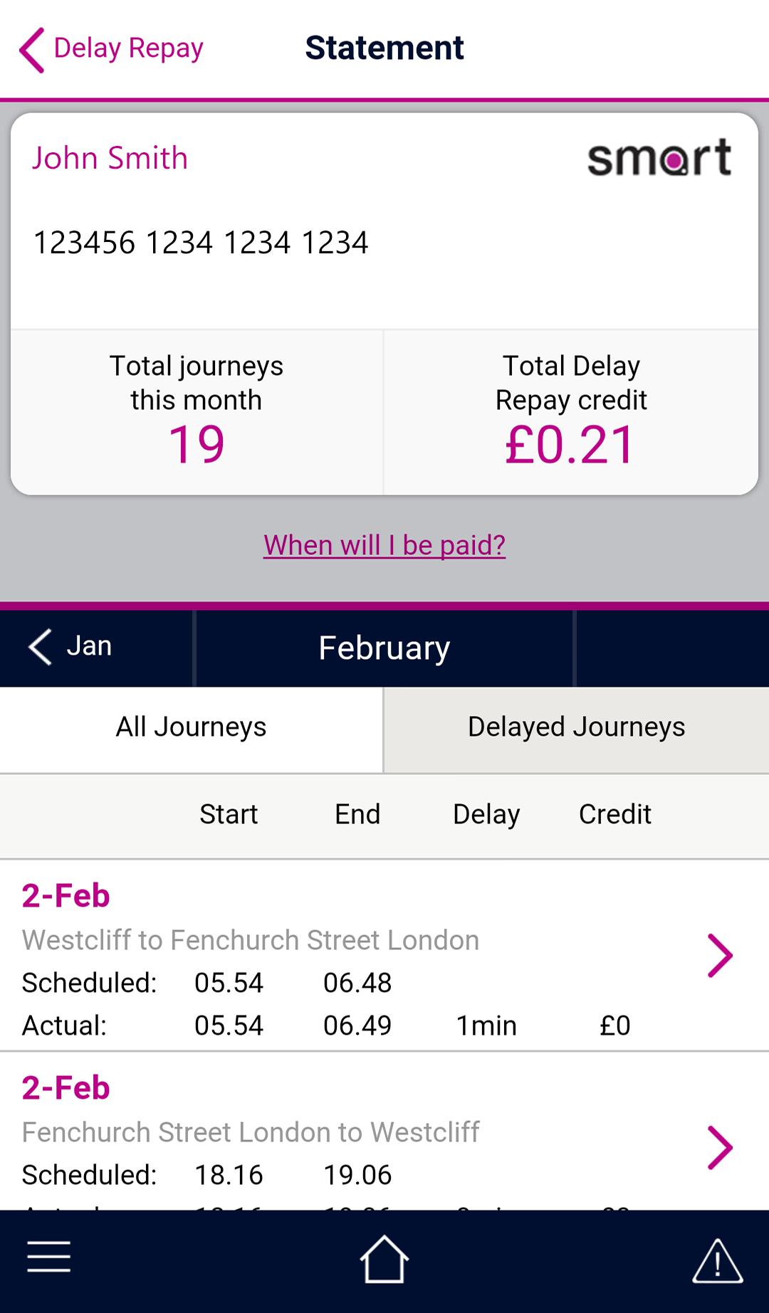Tap the Total journeys this month count

pos(197,445)
